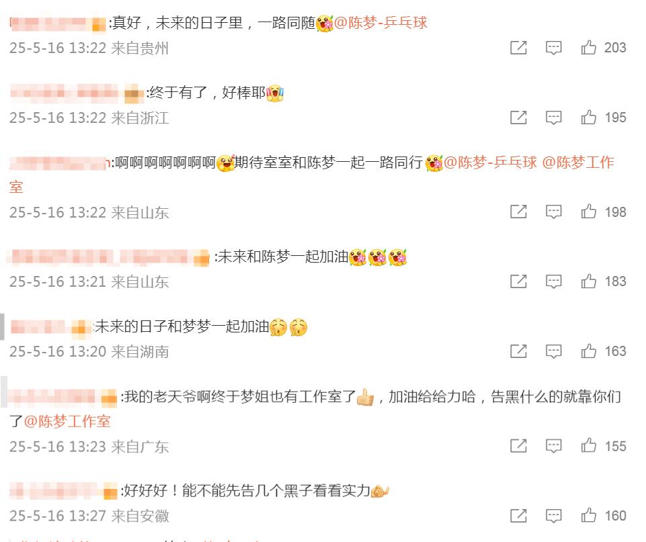Open @陈梦-乒乓球 mention in the first comment
Screen dimensions: 646x542
point(380,23)
